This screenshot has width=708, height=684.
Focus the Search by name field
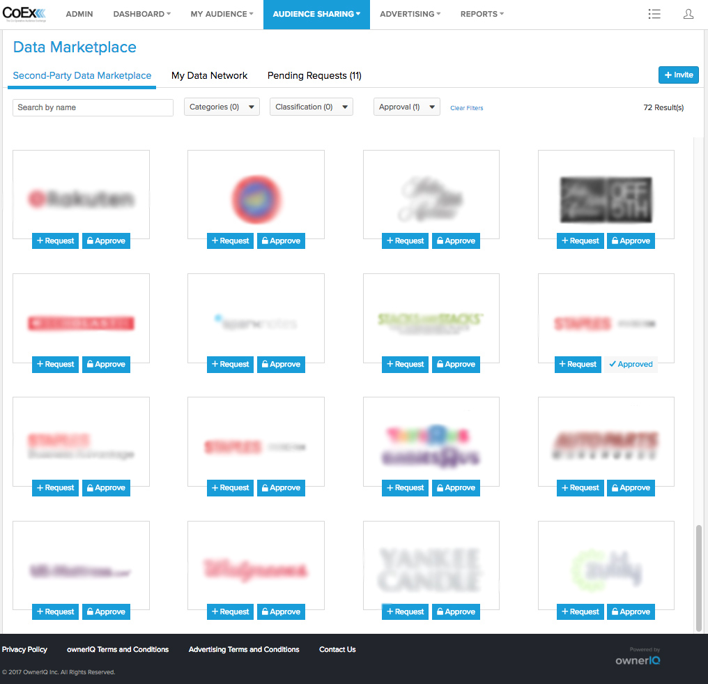[93, 107]
